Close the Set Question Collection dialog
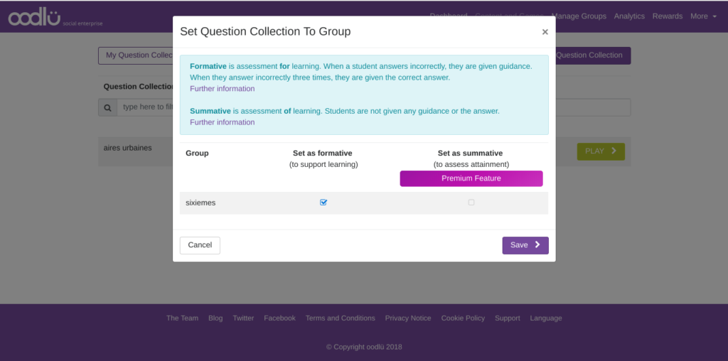 [x=545, y=32]
